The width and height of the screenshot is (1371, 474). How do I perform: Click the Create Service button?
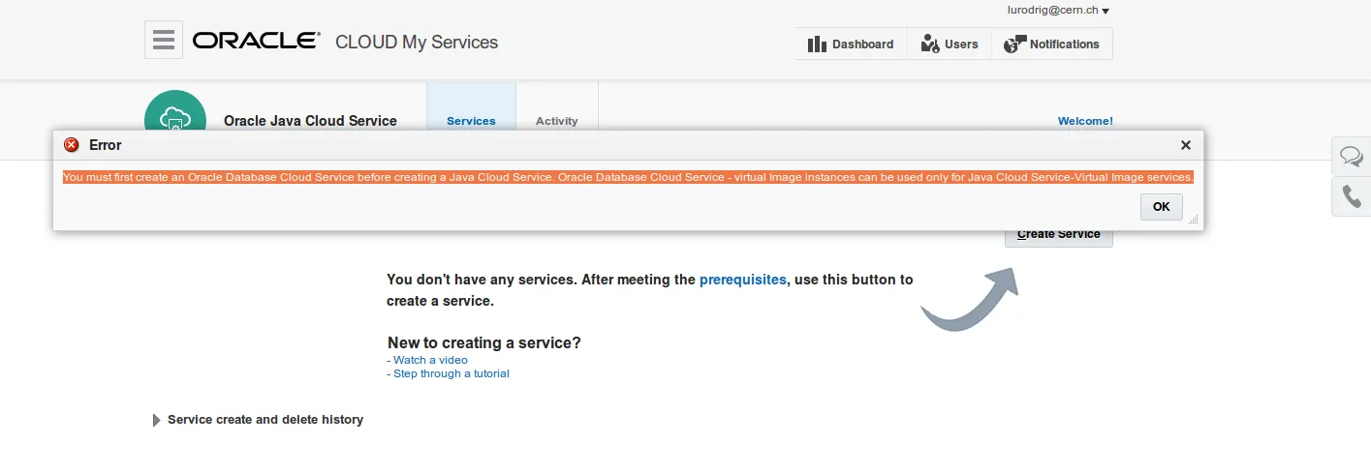(1059, 234)
